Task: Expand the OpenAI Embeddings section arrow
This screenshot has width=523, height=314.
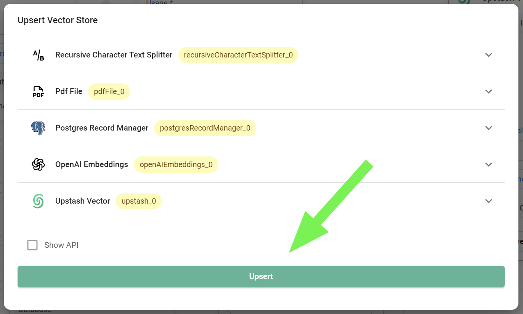Action: tap(489, 164)
